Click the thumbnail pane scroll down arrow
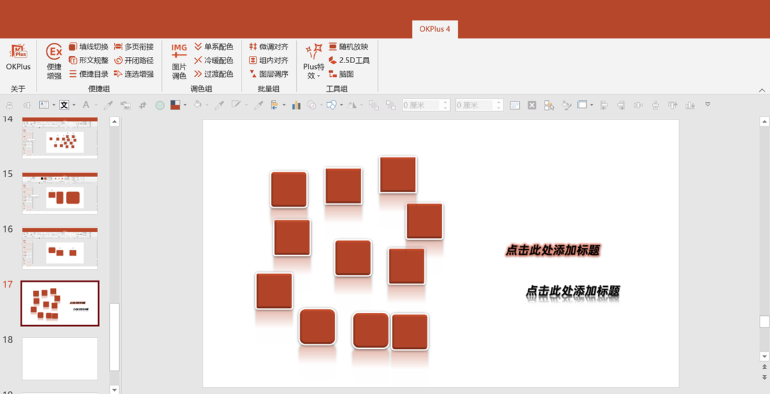This screenshot has width=770, height=394. click(114, 389)
